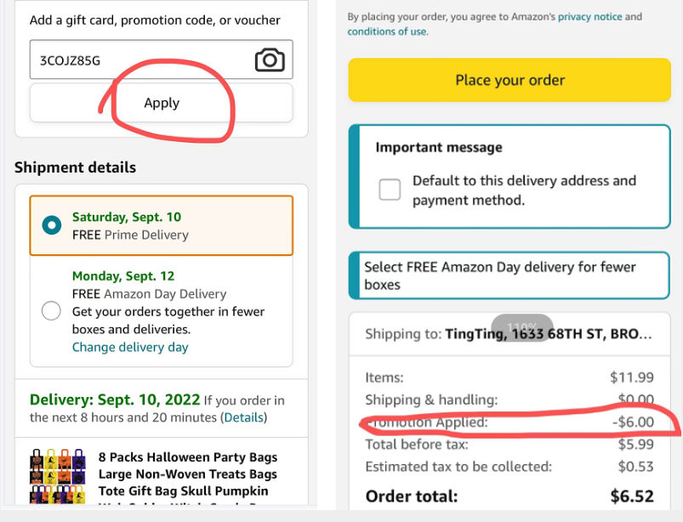This screenshot has height=522, width=683.
Task: Click the camera scan icon
Action: (270, 60)
